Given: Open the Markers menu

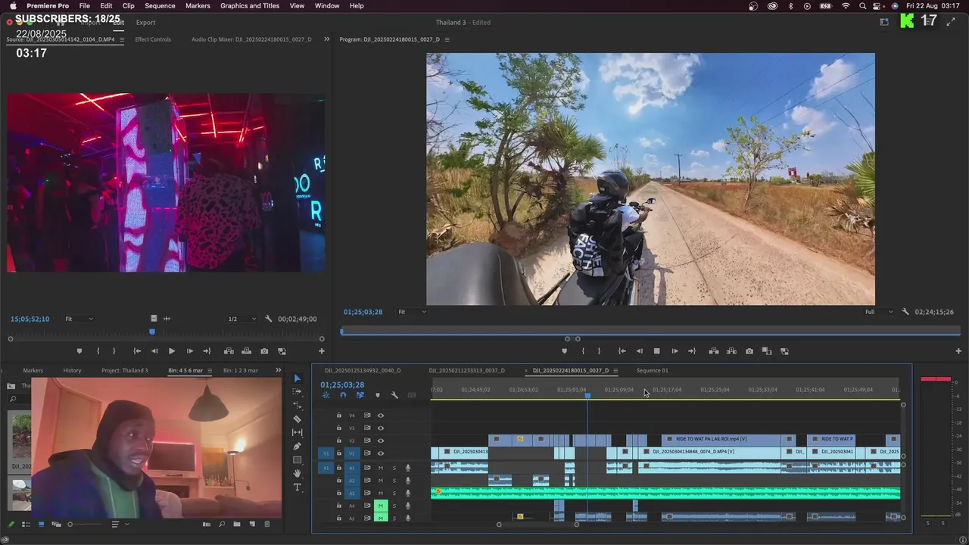Looking at the screenshot, I should (x=198, y=5).
